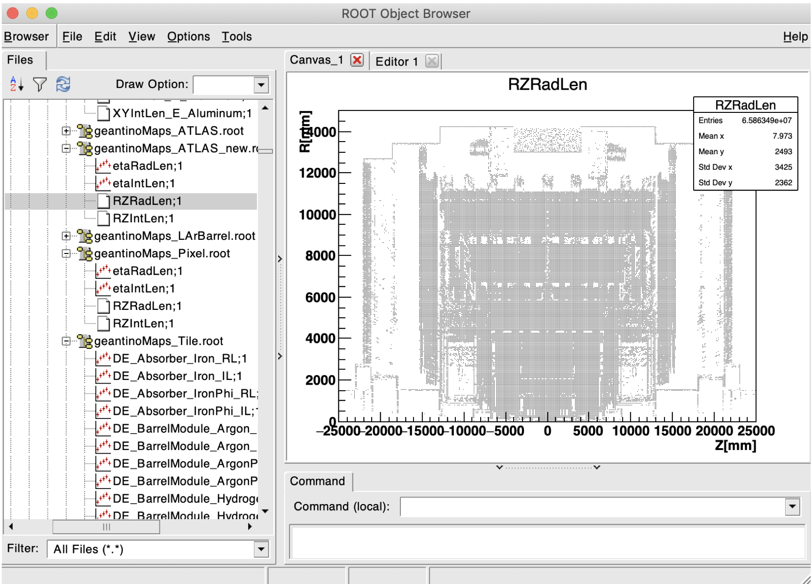
Task: Expand geantinoMaps_ATLAS.root tree node
Action: (x=66, y=131)
